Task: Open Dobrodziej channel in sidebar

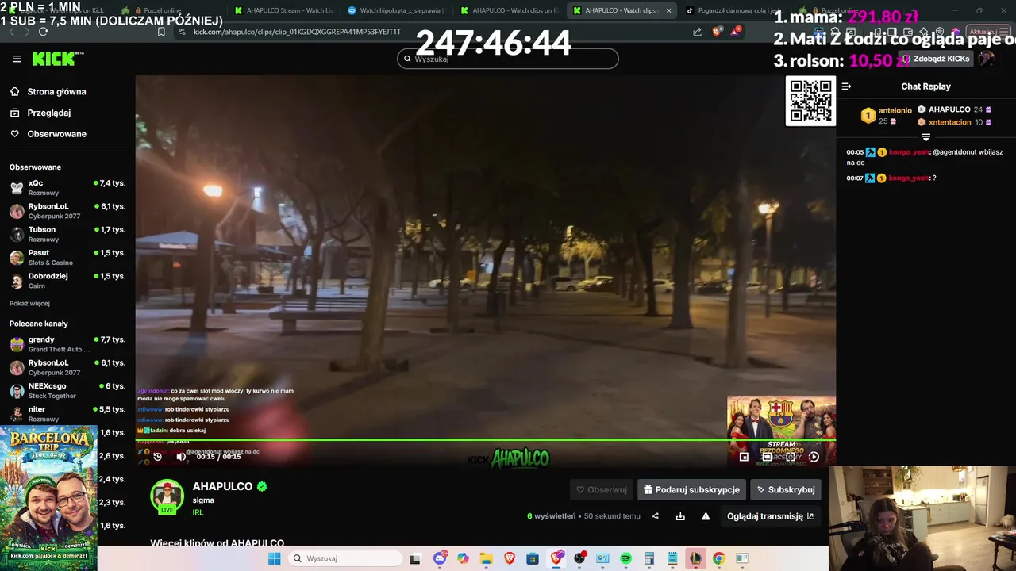Action: tap(66, 281)
